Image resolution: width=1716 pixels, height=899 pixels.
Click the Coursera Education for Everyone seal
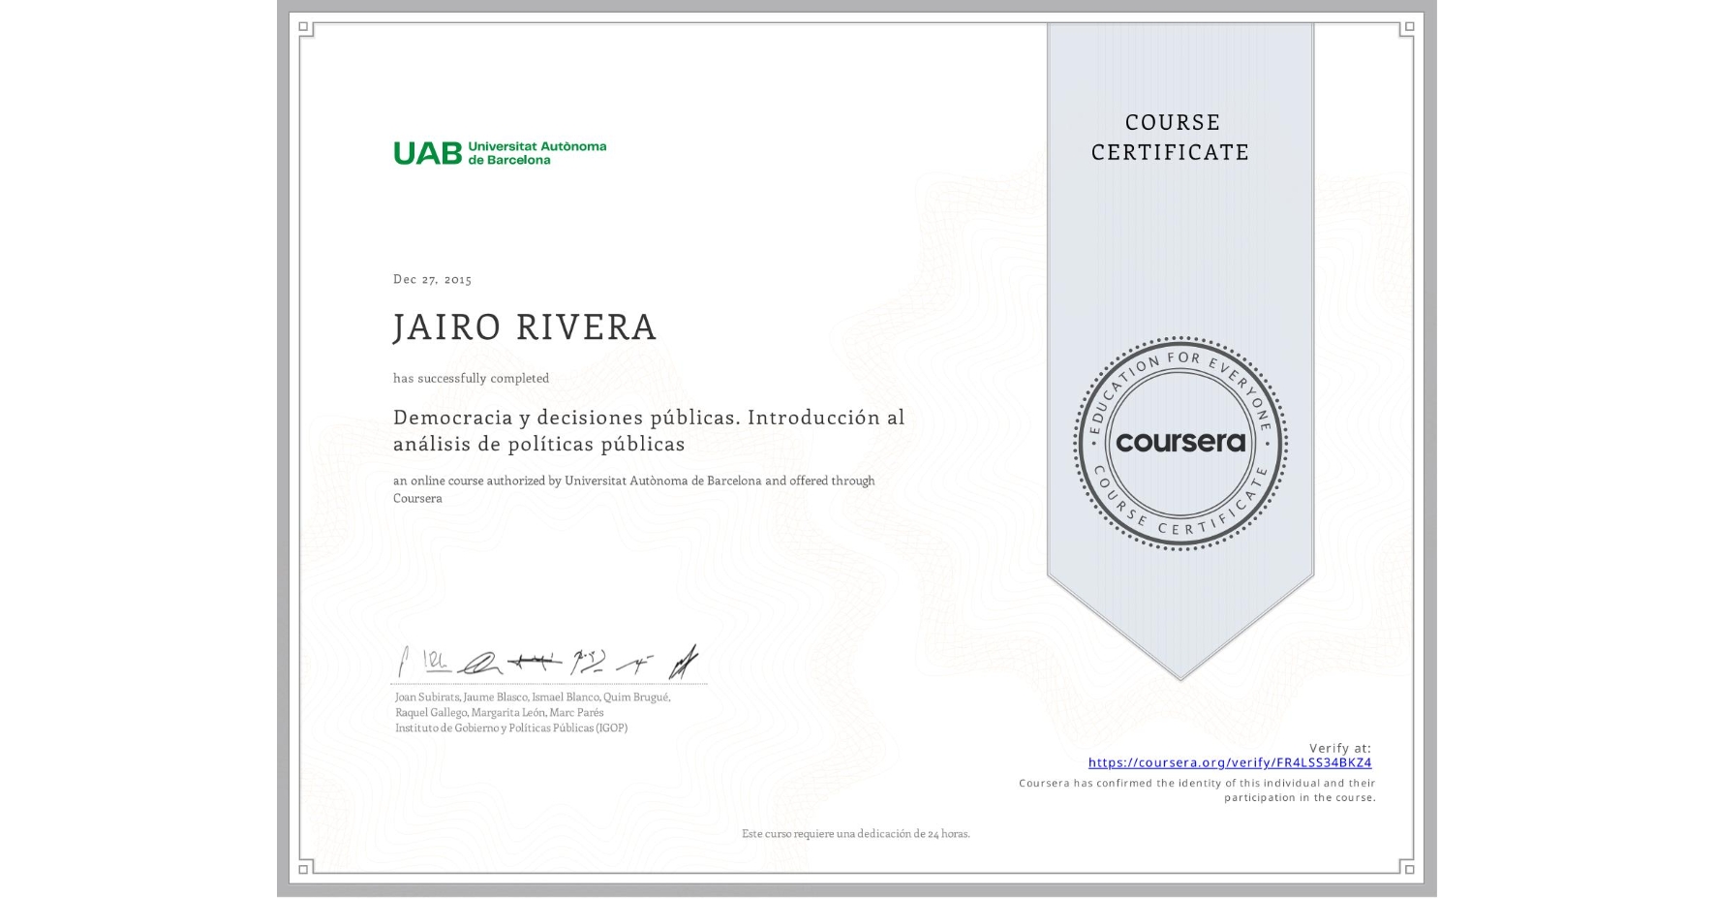click(x=1180, y=444)
